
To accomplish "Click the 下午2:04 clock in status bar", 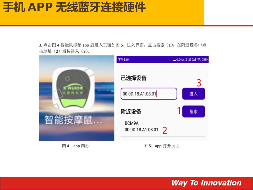I will click(x=124, y=60).
